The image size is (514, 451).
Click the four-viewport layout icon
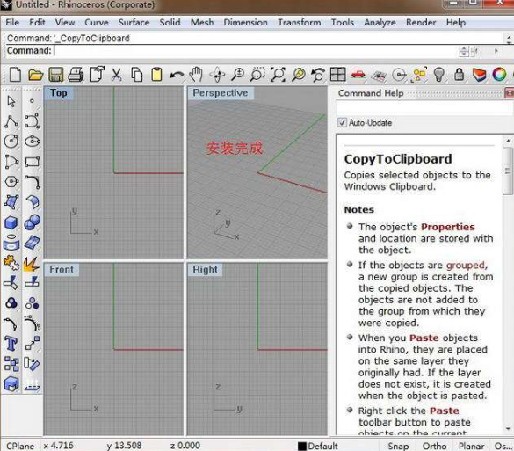337,75
